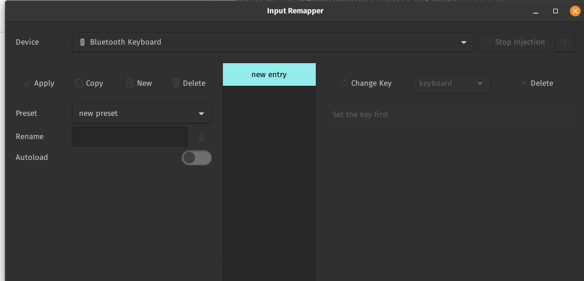Expand the Preset dropdown showing new preset
This screenshot has width=584, height=281.
(142, 114)
